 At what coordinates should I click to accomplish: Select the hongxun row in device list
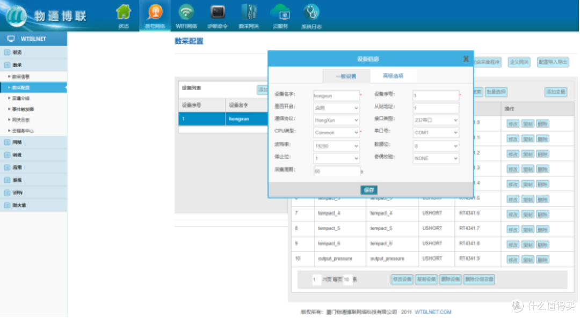click(x=223, y=119)
